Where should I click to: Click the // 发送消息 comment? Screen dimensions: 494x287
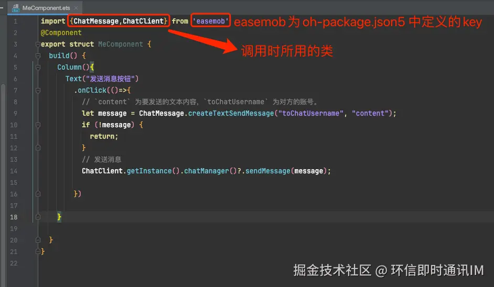[x=101, y=159]
